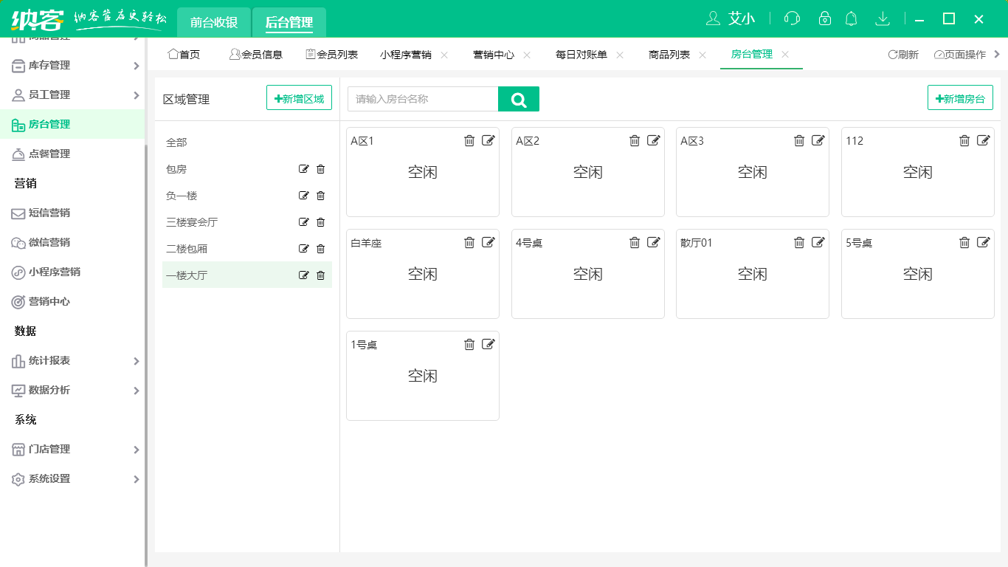Open the customer service headset icon
Image resolution: width=1008 pixels, height=567 pixels.
click(x=792, y=18)
